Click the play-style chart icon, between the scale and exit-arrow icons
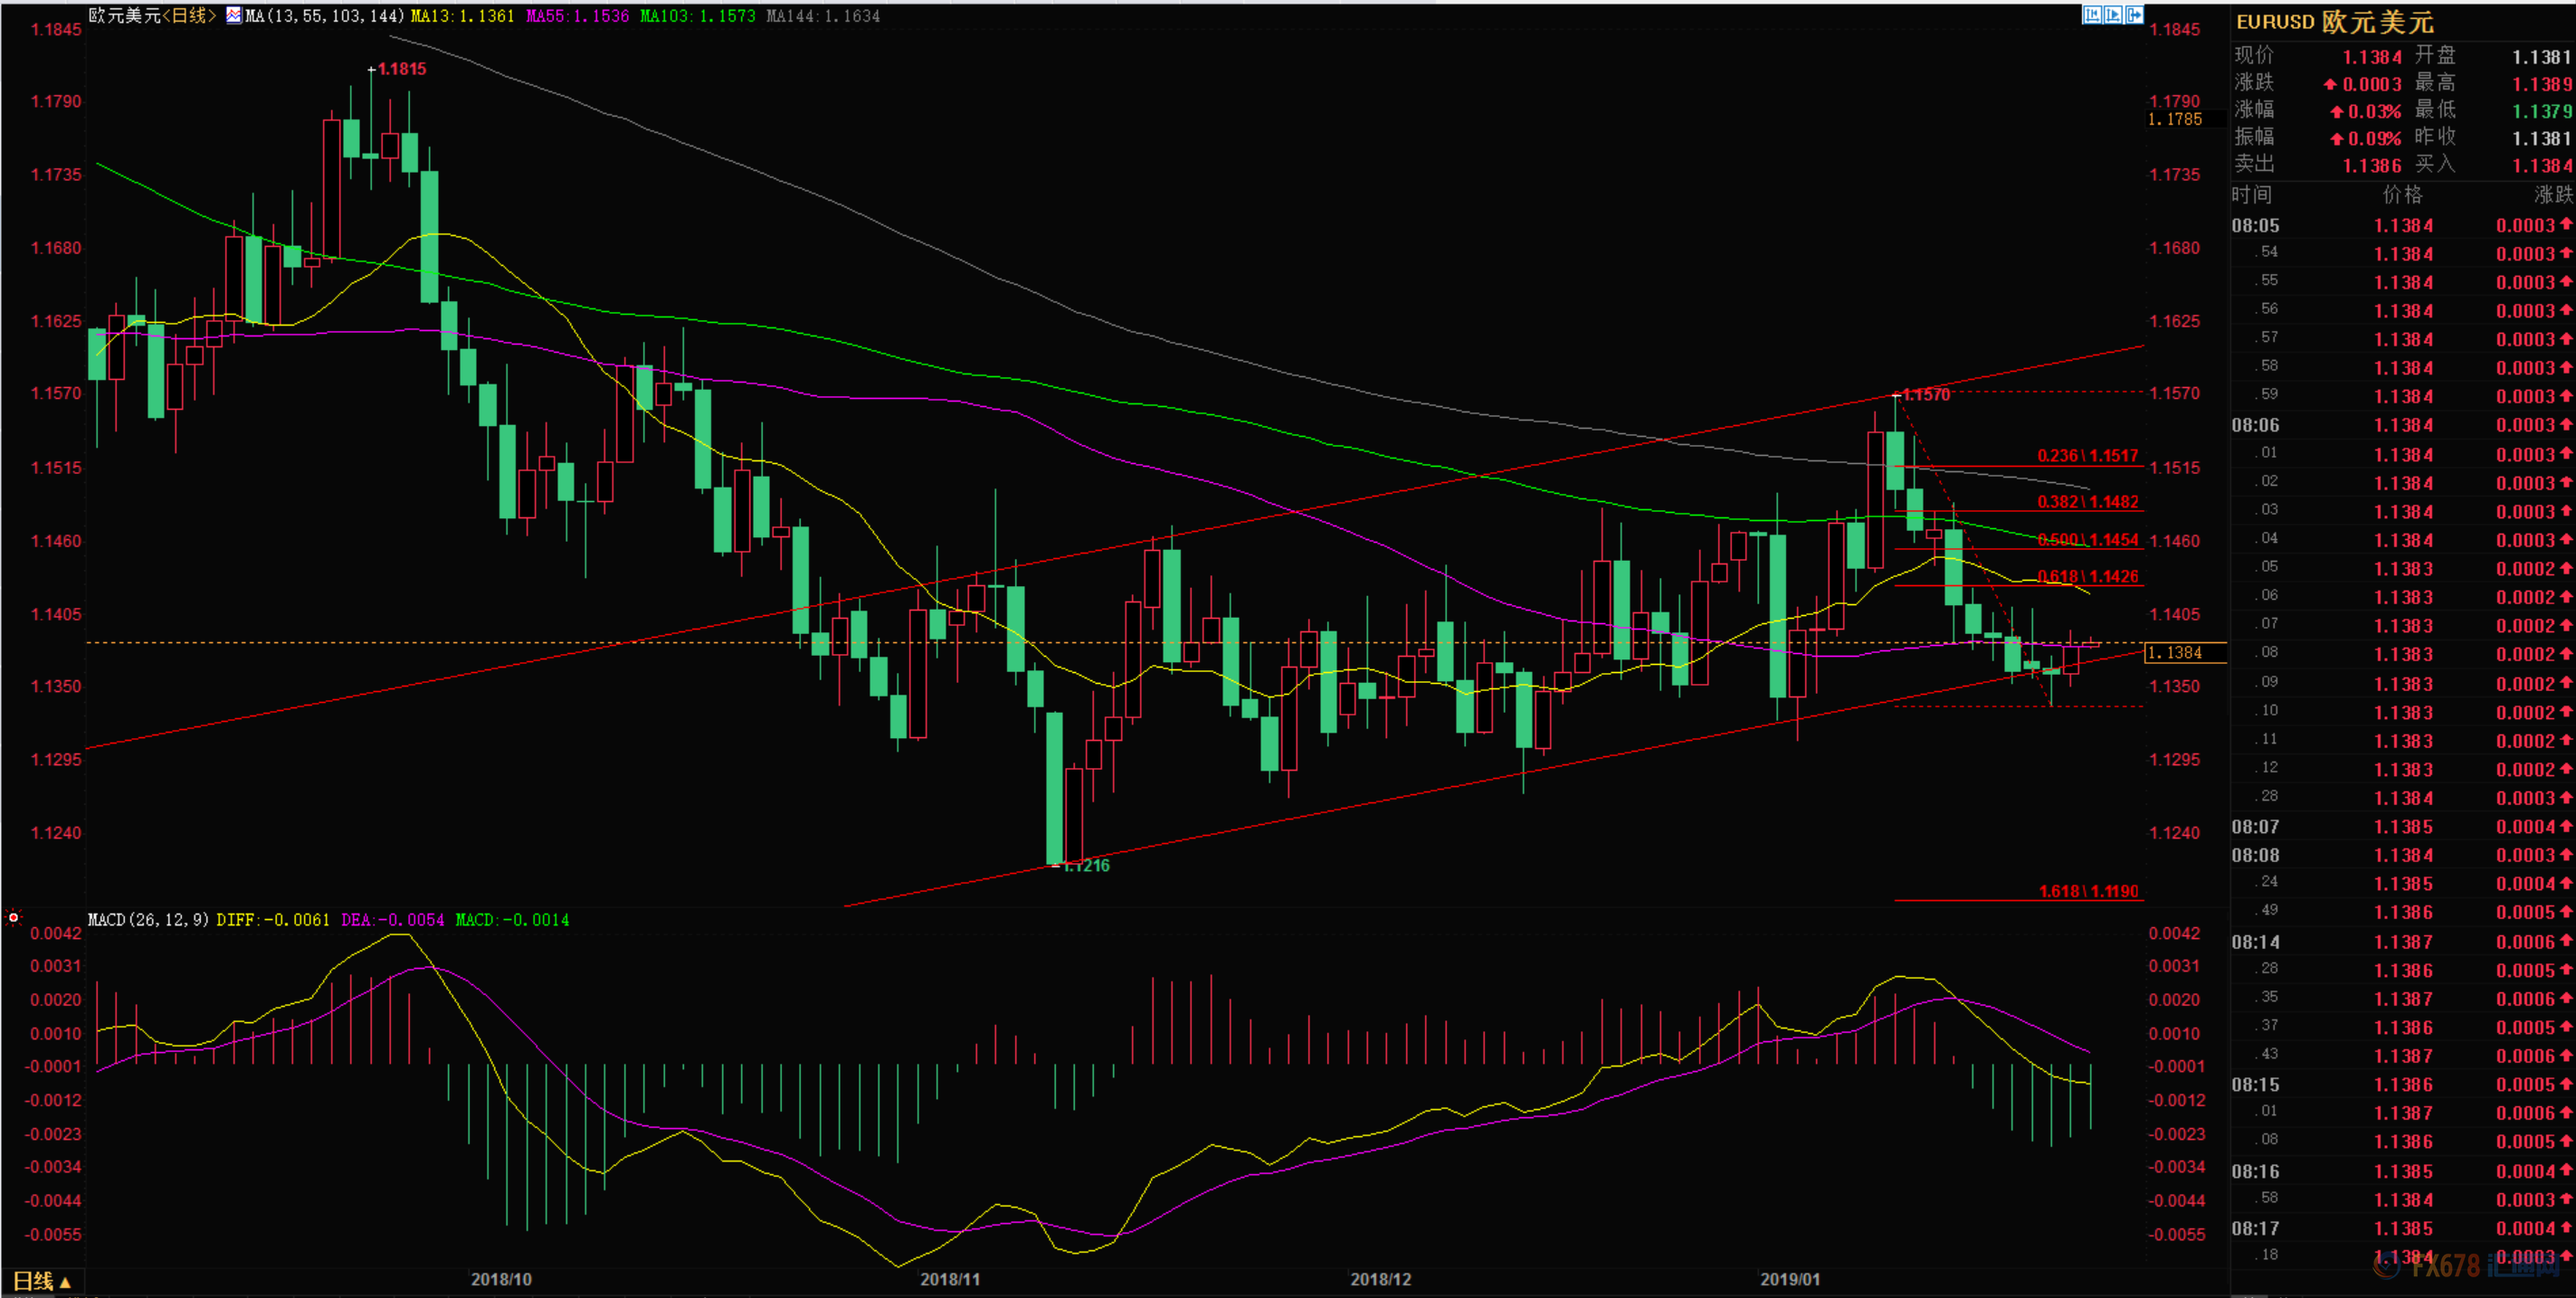Viewport: 2576px width, 1298px height. point(2113,15)
